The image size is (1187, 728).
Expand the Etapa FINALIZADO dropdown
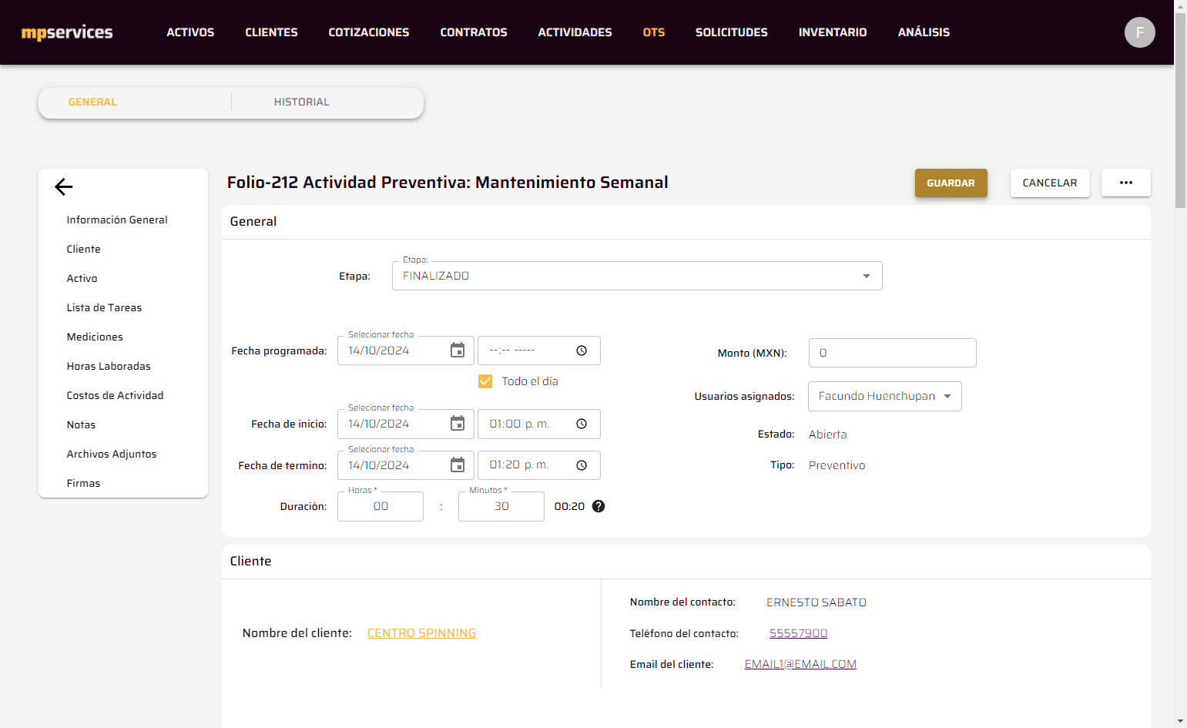[637, 276]
